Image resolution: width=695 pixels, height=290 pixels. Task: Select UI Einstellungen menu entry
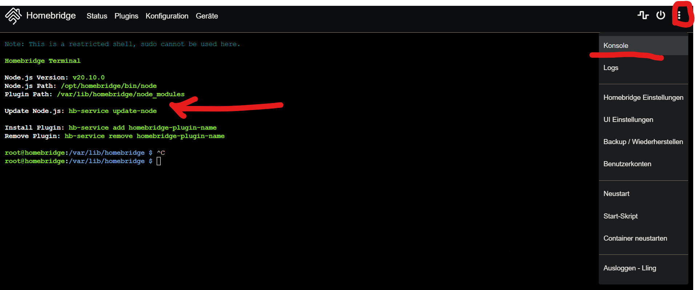coord(628,119)
